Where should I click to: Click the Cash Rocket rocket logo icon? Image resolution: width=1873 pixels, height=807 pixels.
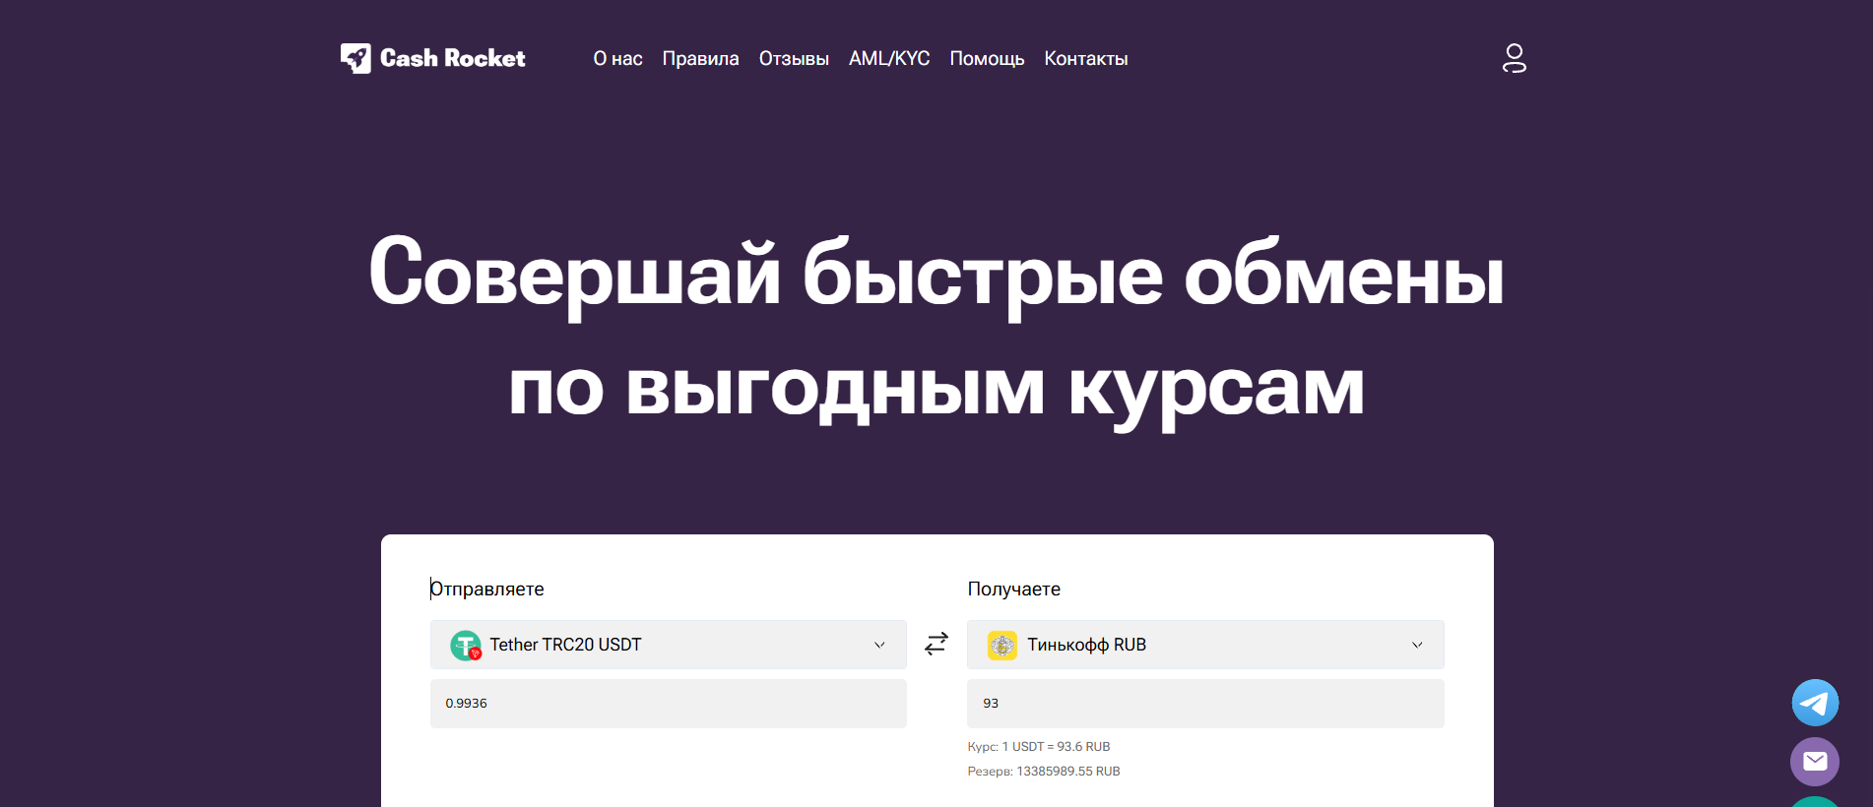click(x=355, y=58)
